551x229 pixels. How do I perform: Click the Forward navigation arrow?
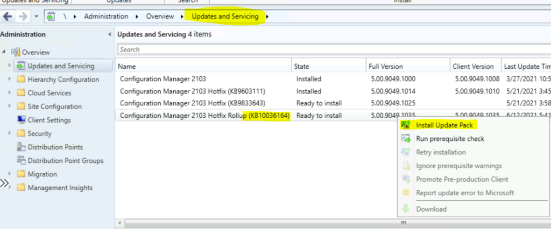(23, 17)
